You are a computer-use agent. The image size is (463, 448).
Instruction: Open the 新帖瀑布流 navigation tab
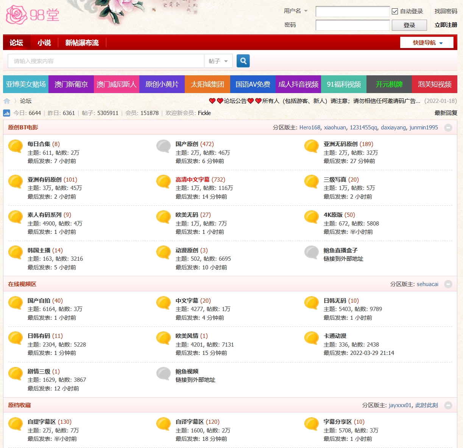[x=82, y=42]
